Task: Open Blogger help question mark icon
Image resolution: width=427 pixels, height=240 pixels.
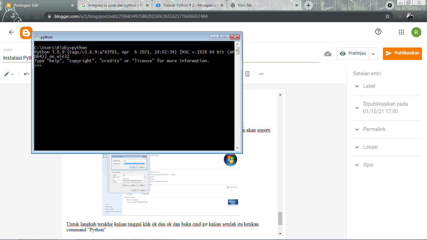Action: [x=378, y=32]
